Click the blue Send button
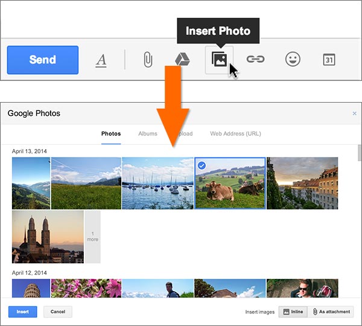The width and height of the screenshot is (362, 326). [43, 60]
